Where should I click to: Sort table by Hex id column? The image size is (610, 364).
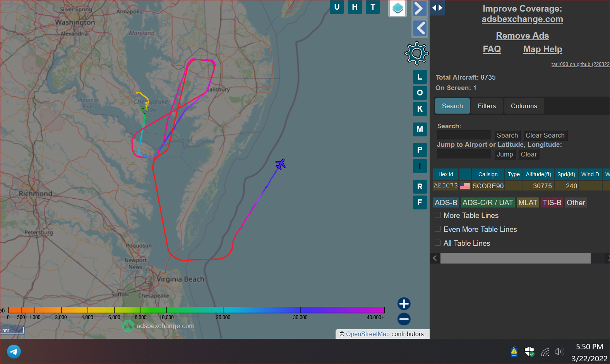coord(446,174)
